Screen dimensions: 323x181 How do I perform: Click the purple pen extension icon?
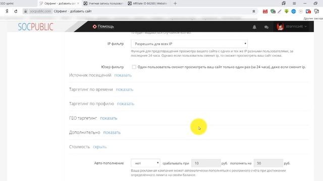pyautogui.click(x=280, y=11)
